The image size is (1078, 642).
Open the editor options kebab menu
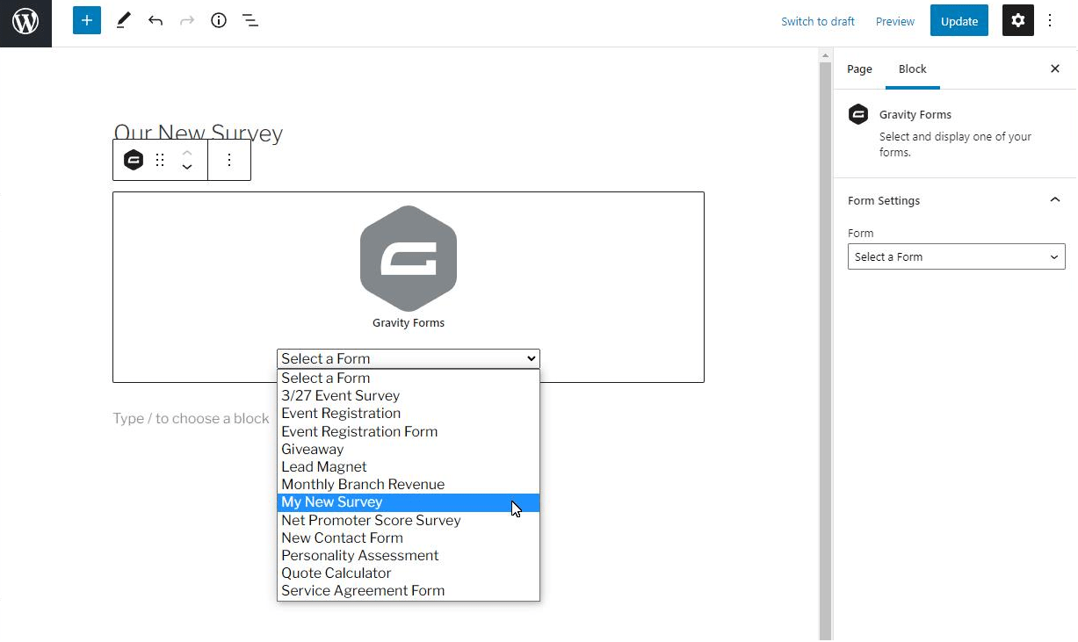(x=1051, y=20)
